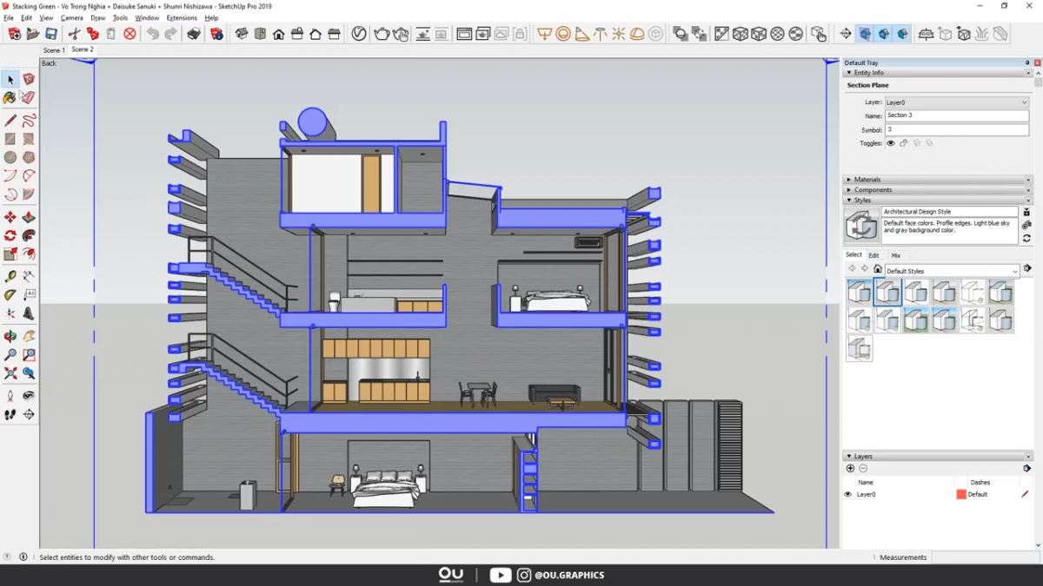Toggle the hide eye in Section Plane toggles

[x=890, y=142]
